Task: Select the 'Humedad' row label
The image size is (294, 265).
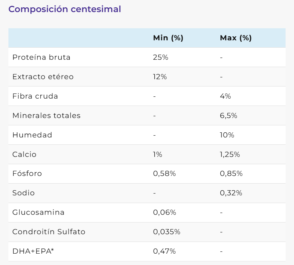Action: [32, 135]
